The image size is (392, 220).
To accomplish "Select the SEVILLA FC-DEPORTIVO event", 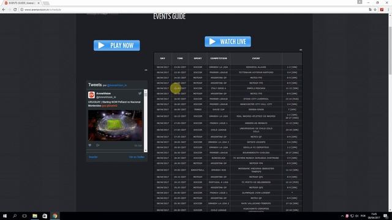I will [256, 147].
